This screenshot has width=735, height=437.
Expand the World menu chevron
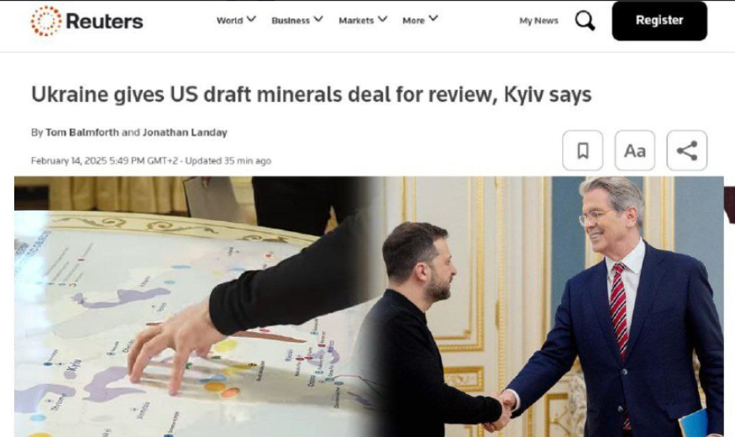[252, 19]
